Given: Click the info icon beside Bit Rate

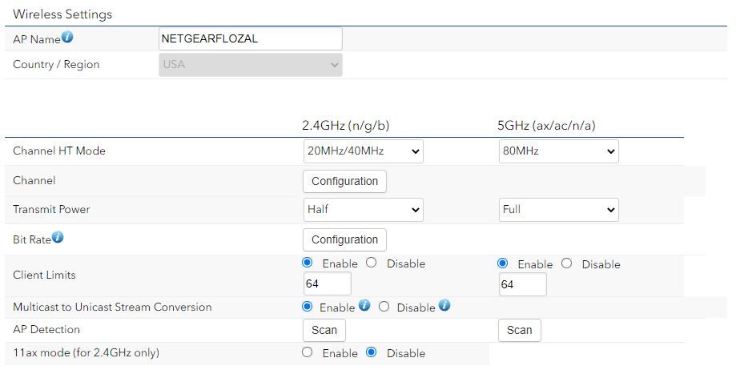Looking at the screenshot, I should [x=58, y=238].
